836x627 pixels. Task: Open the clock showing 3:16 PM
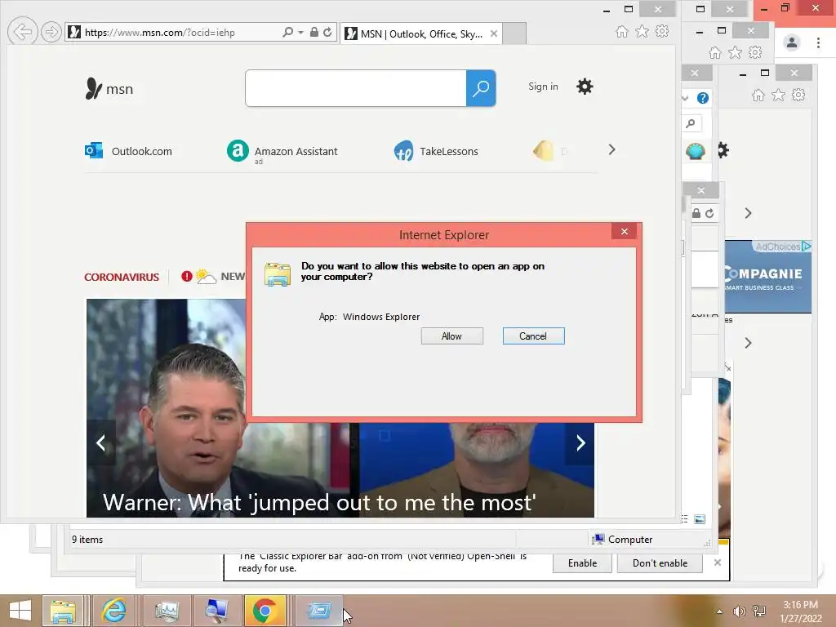click(x=800, y=611)
